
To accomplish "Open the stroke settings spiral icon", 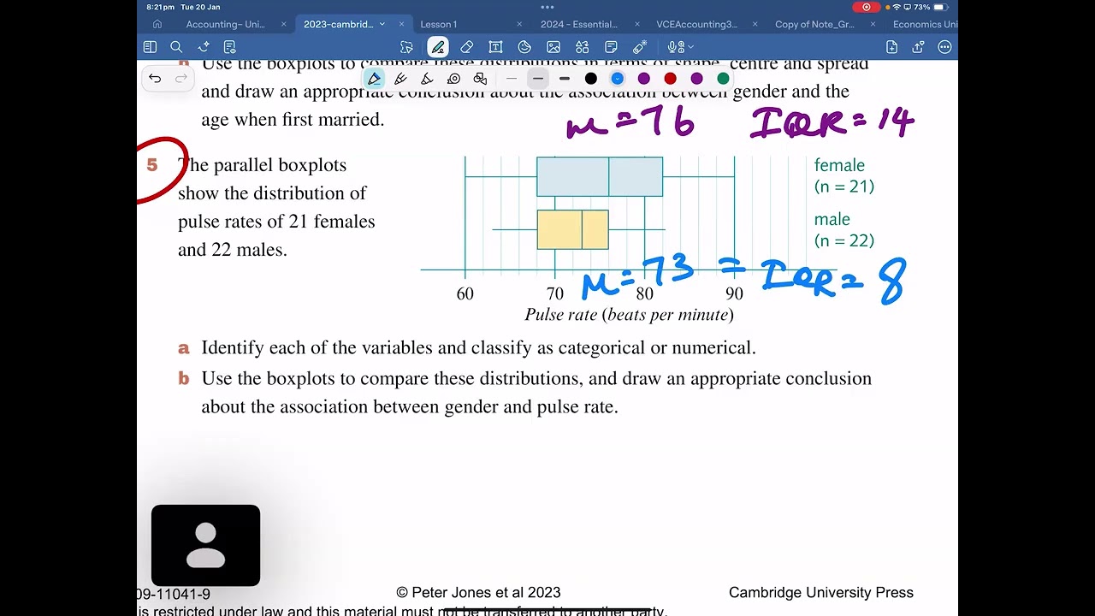I will click(453, 79).
